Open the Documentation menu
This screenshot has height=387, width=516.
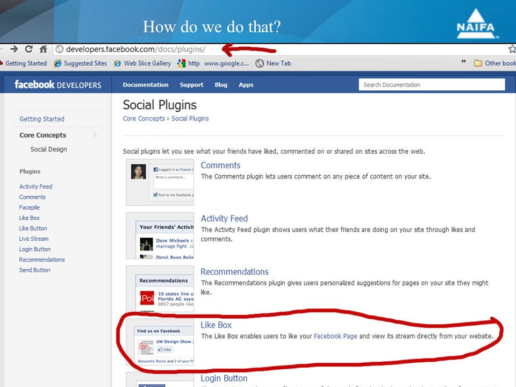(x=146, y=85)
